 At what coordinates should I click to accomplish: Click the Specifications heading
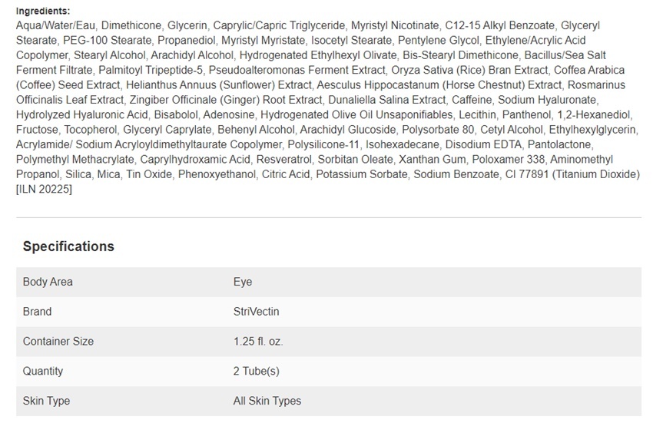coord(68,246)
